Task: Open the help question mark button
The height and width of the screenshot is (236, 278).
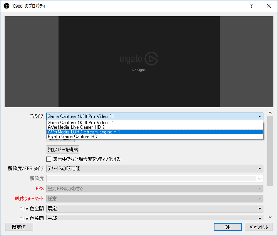Action: [x=251, y=6]
